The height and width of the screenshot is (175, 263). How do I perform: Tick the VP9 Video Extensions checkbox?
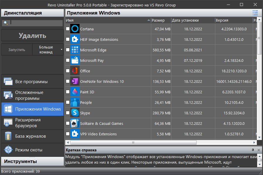(68, 134)
